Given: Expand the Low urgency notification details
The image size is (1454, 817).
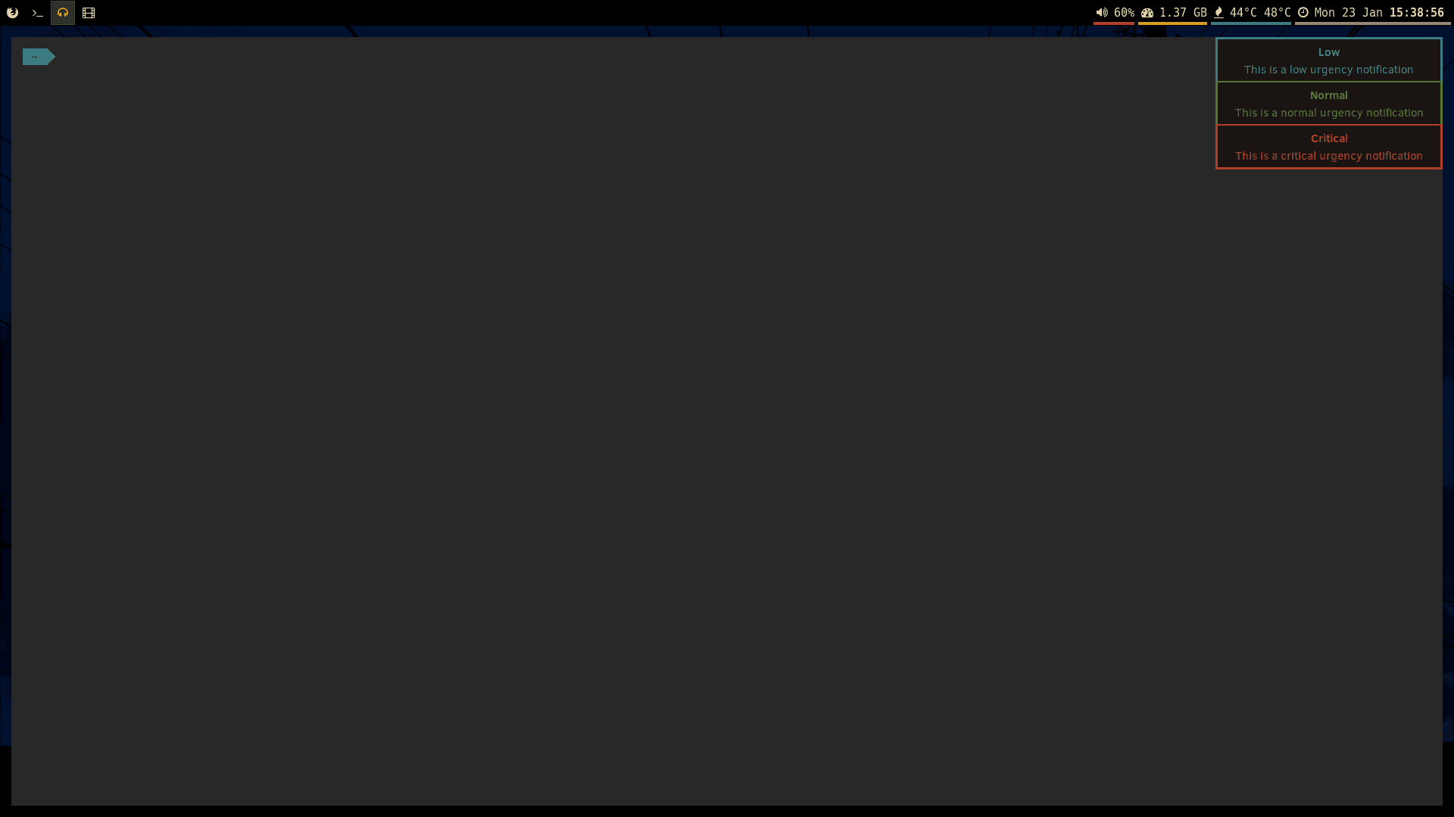Looking at the screenshot, I should (1328, 60).
